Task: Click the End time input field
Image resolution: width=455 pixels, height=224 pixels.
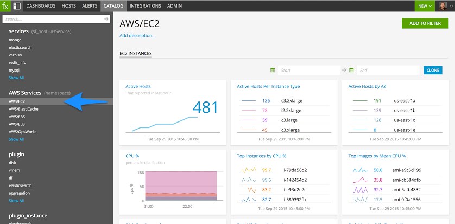Action: click(388, 70)
